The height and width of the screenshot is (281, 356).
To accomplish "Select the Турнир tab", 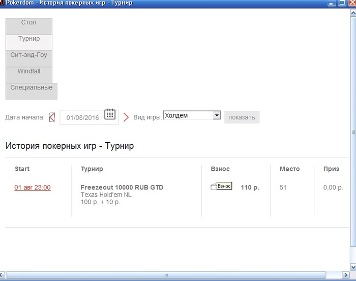I will tap(29, 42).
